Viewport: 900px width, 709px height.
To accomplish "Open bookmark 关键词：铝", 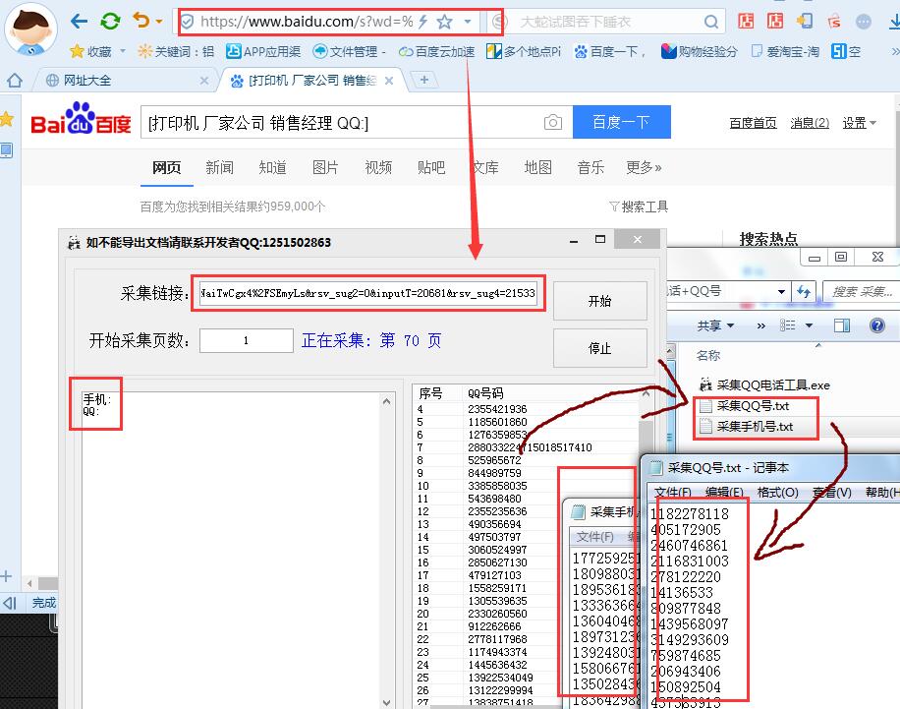I will coord(176,52).
